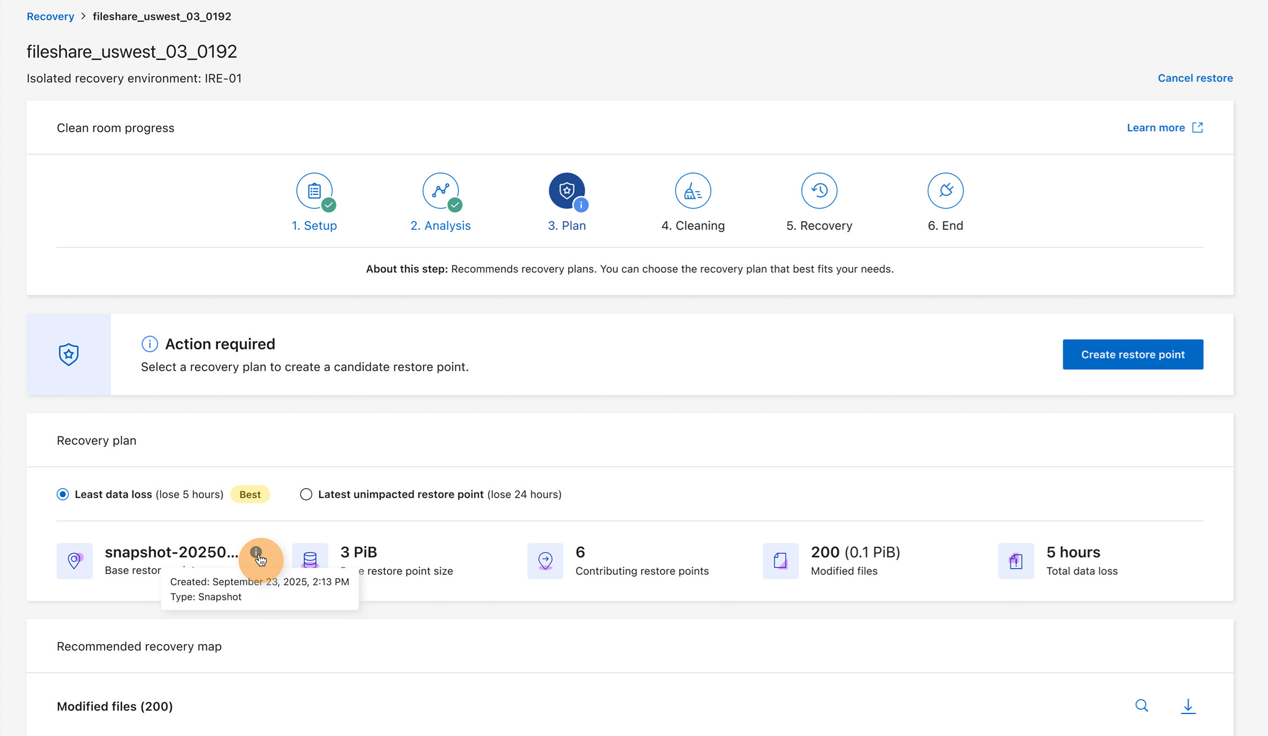
Task: Click the document icon beside 200 modified files
Action: pos(780,561)
